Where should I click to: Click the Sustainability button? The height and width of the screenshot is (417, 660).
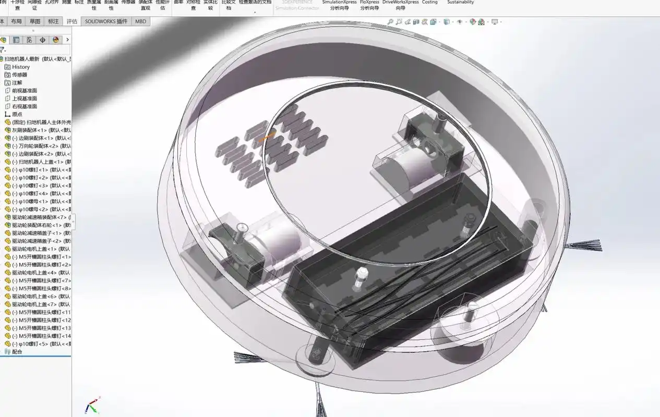461,3
